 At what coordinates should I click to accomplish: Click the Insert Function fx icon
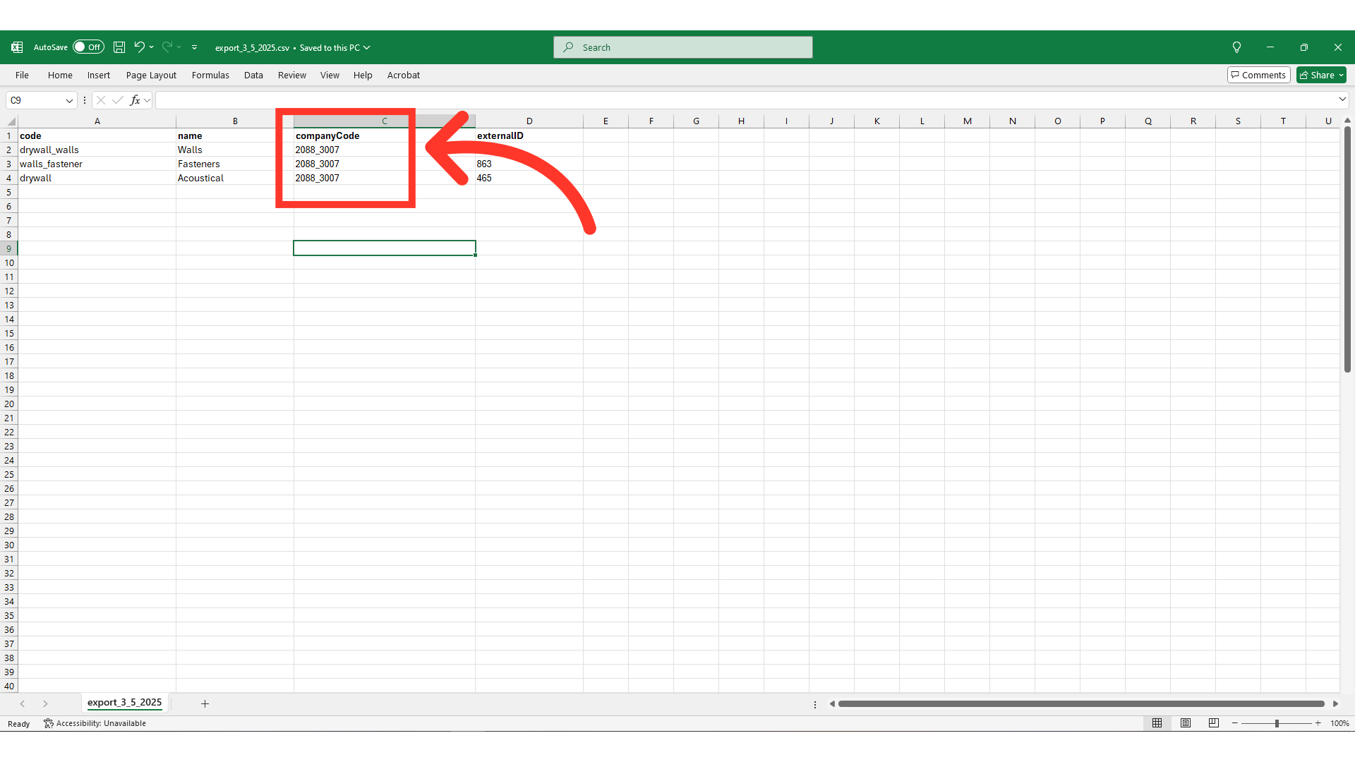(135, 100)
